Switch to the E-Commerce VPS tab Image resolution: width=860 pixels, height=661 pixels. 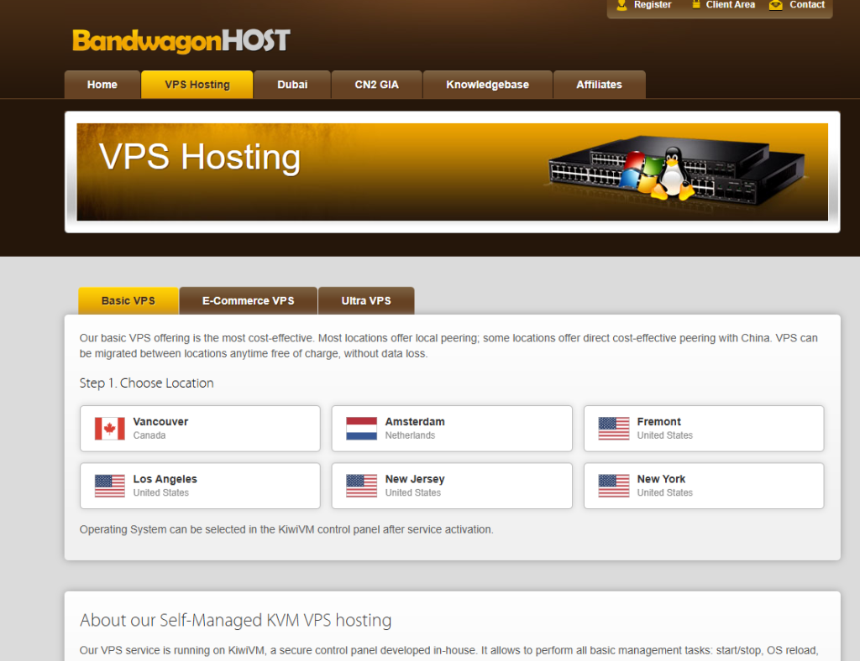(x=248, y=300)
